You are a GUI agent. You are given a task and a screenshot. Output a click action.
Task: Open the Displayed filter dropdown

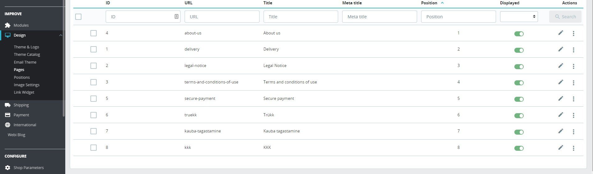519,17
